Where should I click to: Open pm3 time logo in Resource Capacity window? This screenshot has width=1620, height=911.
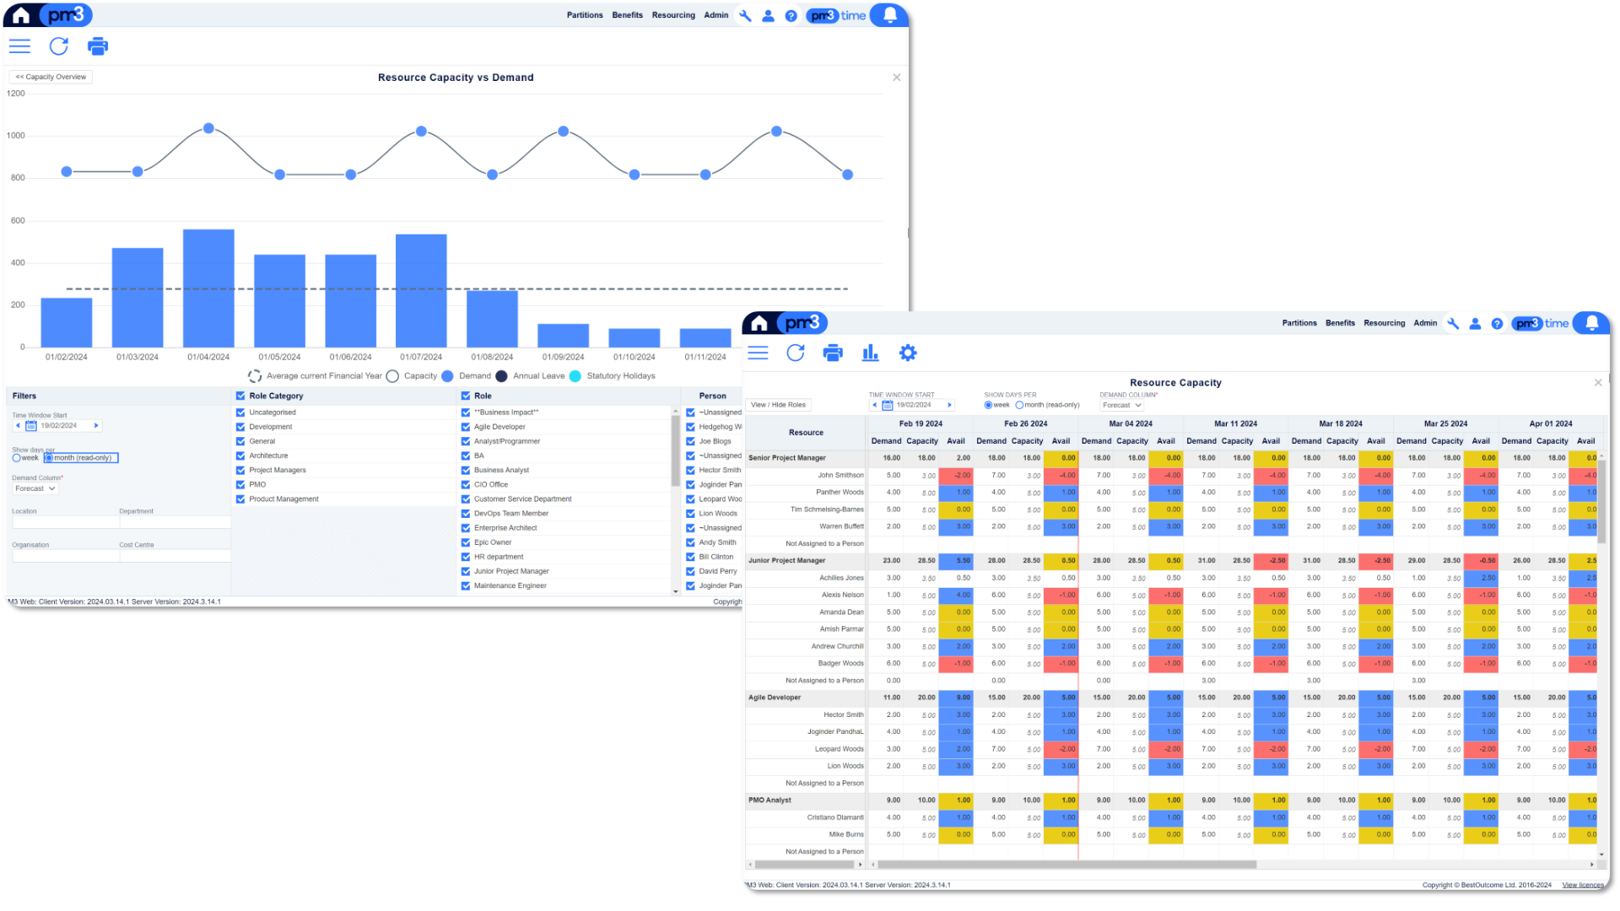point(1540,323)
